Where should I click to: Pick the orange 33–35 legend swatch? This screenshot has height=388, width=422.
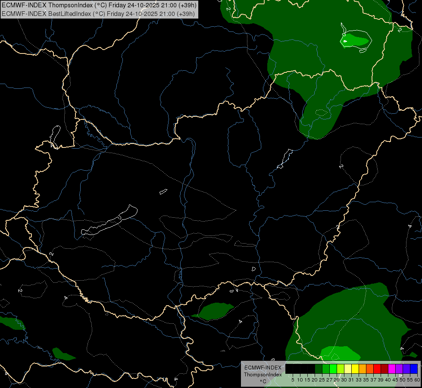[363, 369]
